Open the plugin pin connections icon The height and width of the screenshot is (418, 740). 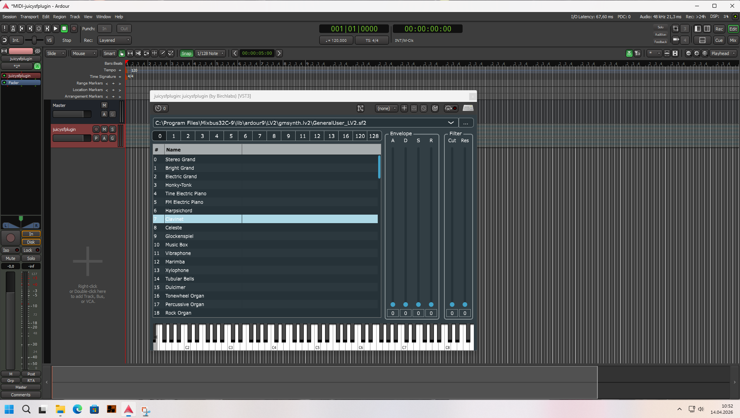pos(360,108)
